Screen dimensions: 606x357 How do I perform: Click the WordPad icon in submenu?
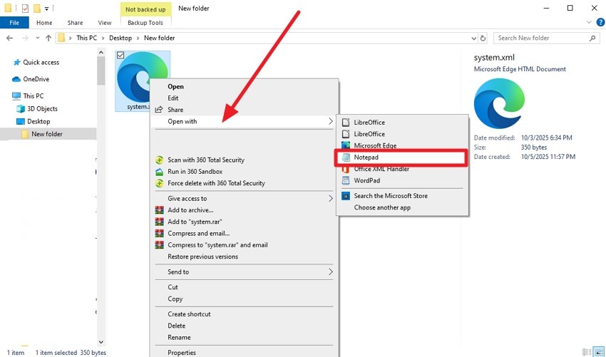coord(346,180)
